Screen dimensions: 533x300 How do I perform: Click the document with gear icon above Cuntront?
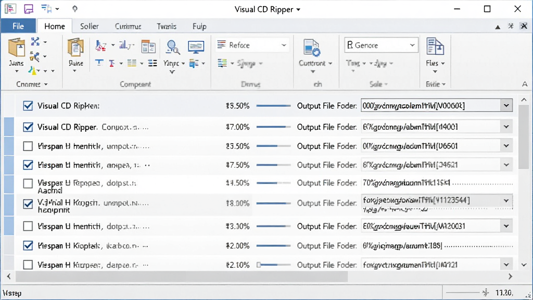point(312,47)
